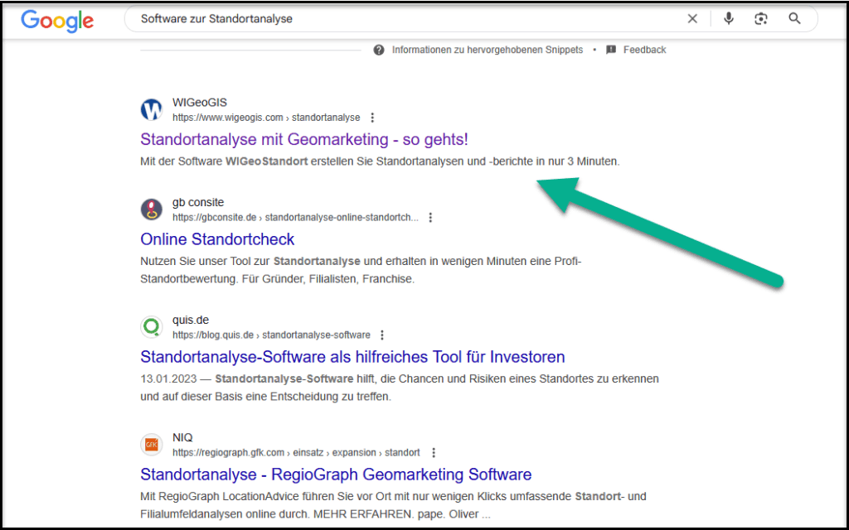Viewport: 849px width, 530px height.
Task: Clear the search query with the X icon
Action: [692, 19]
